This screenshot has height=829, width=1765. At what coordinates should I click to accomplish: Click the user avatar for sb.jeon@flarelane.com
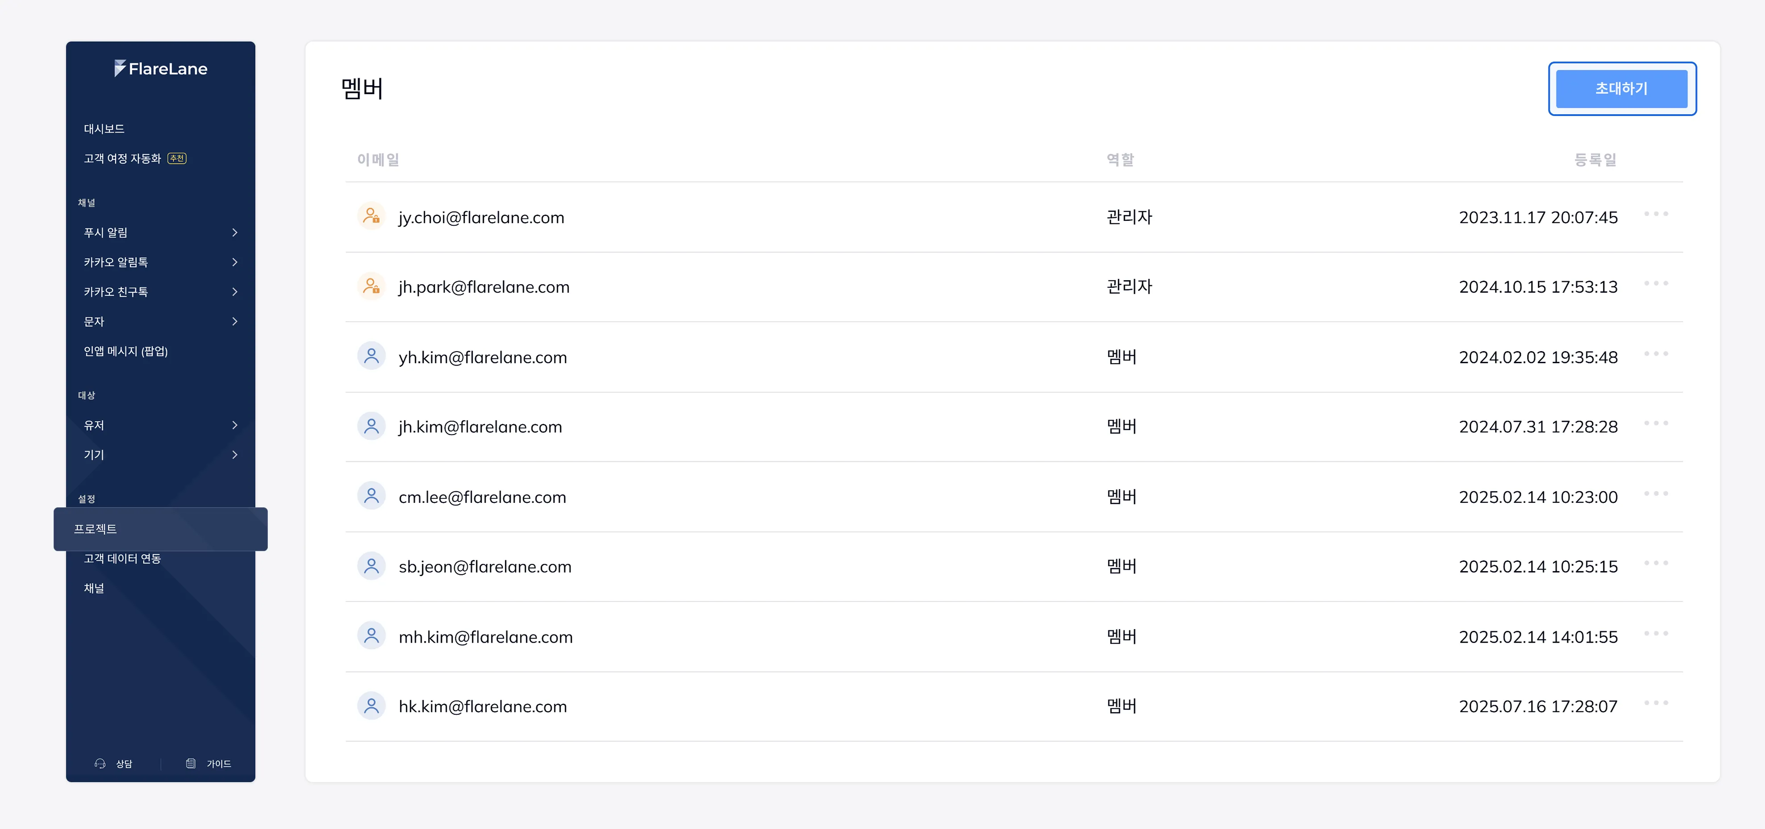click(371, 566)
